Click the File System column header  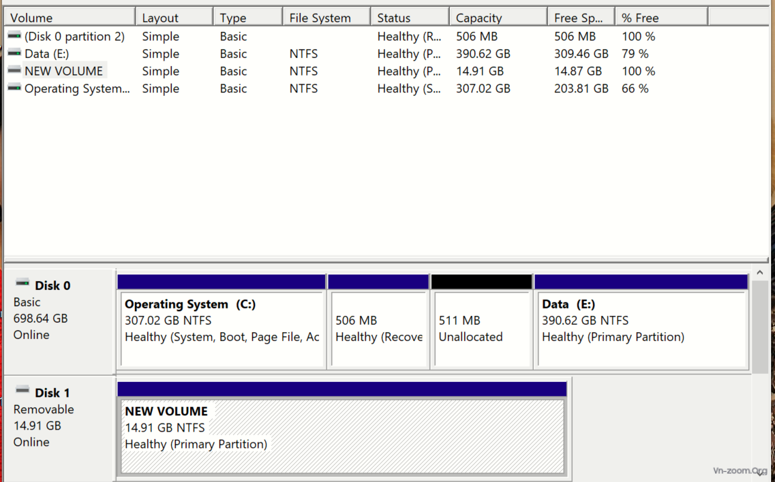click(326, 18)
